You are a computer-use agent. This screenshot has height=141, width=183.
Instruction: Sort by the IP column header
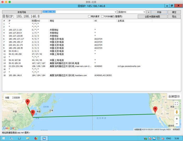19,21
